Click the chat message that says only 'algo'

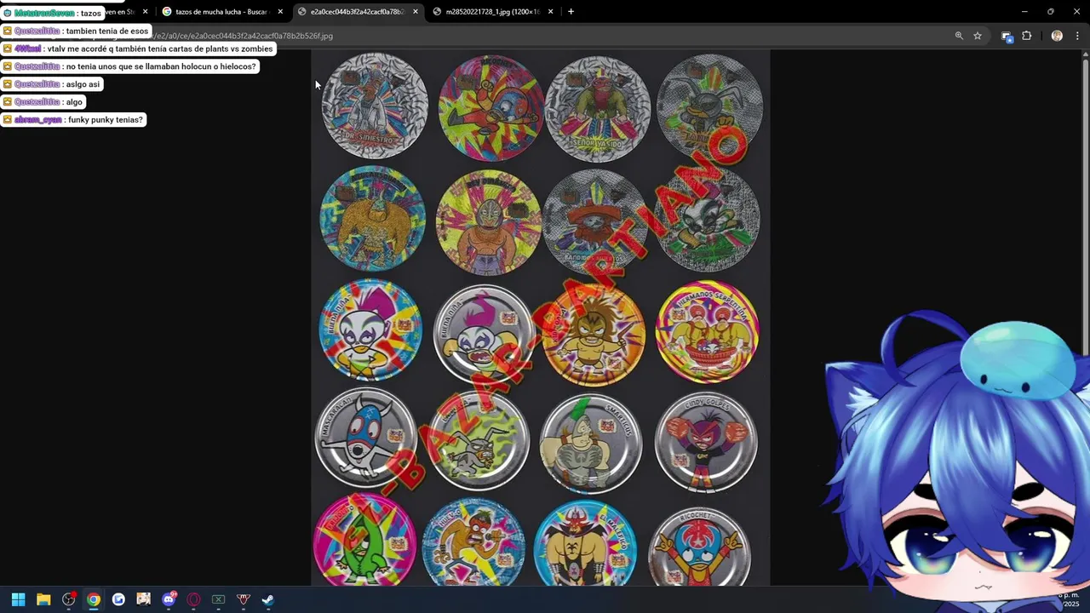[x=43, y=102]
